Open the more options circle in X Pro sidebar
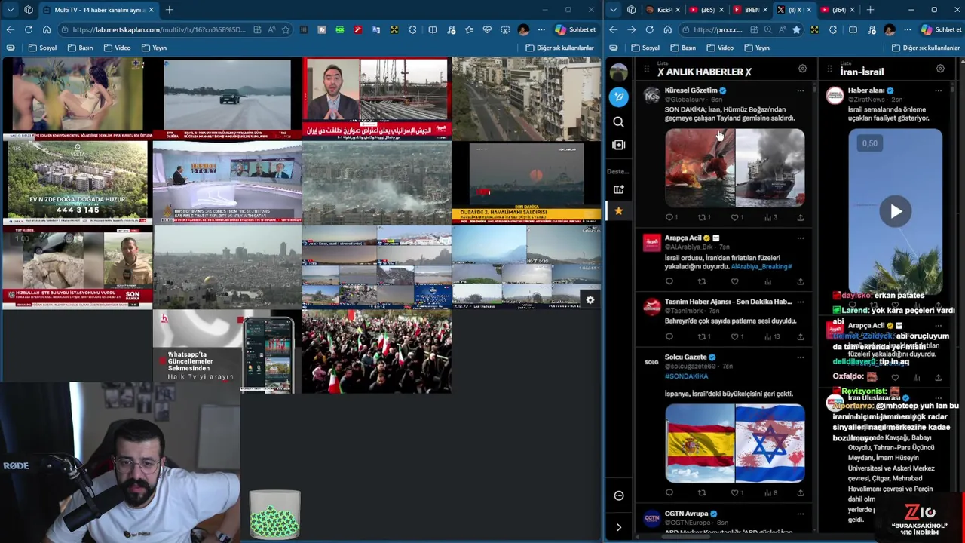Viewport: 965px width, 543px height. click(x=618, y=495)
